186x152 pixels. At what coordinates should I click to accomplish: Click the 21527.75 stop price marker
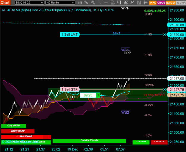[x=176, y=90]
